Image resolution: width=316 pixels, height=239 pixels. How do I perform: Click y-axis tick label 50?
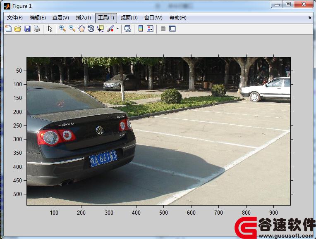coord(19,71)
